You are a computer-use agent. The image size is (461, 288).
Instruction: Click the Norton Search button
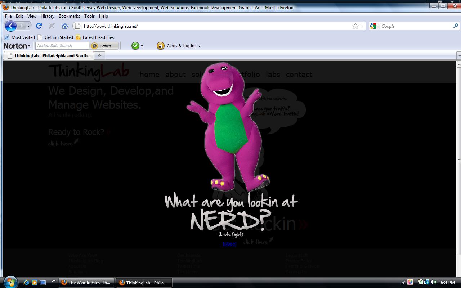[x=104, y=46]
